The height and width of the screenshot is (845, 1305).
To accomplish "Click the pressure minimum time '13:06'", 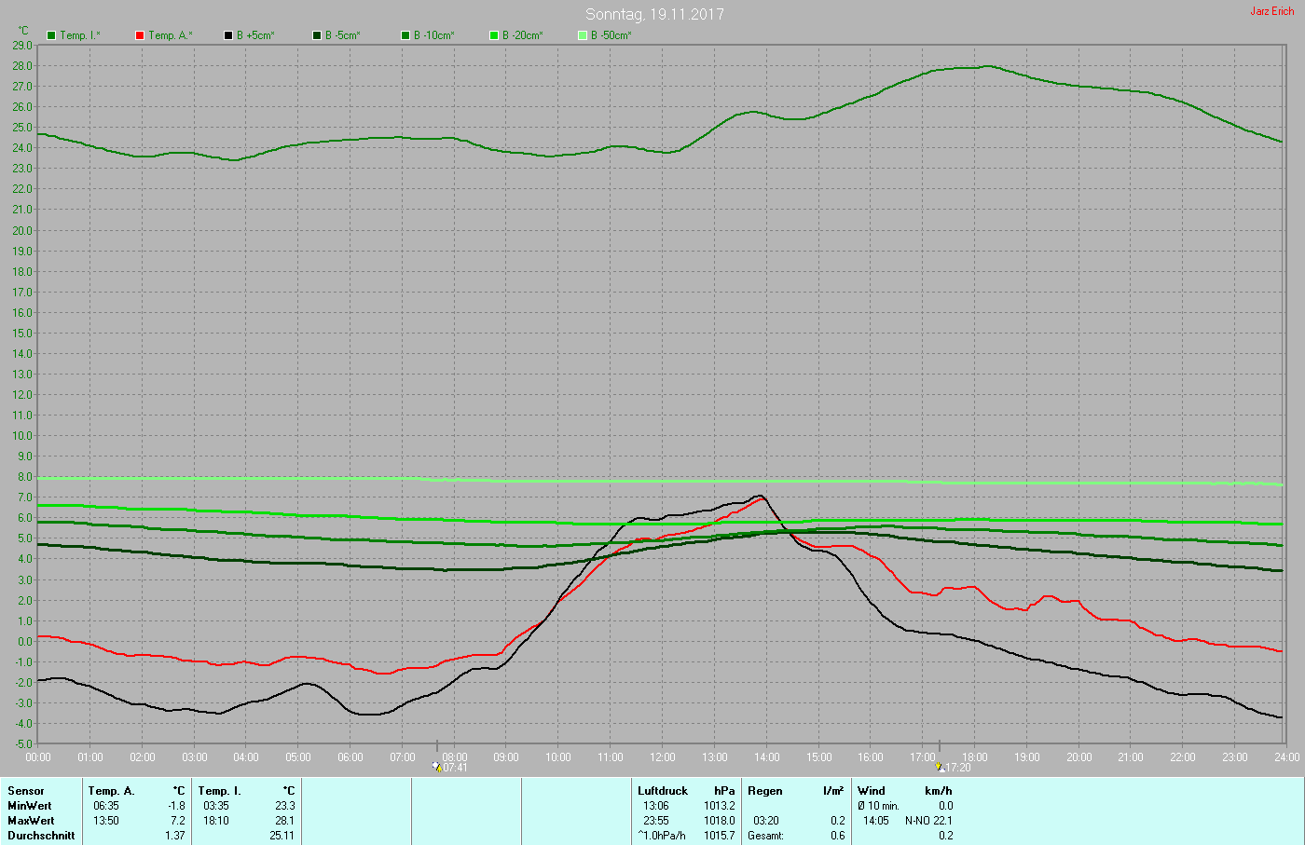I will click(656, 806).
